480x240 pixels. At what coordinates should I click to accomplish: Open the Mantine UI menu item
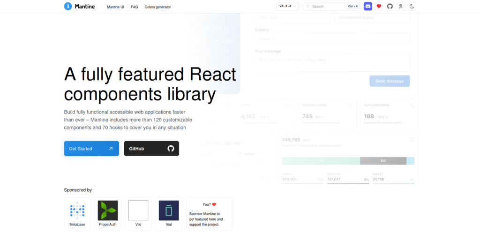click(x=115, y=7)
